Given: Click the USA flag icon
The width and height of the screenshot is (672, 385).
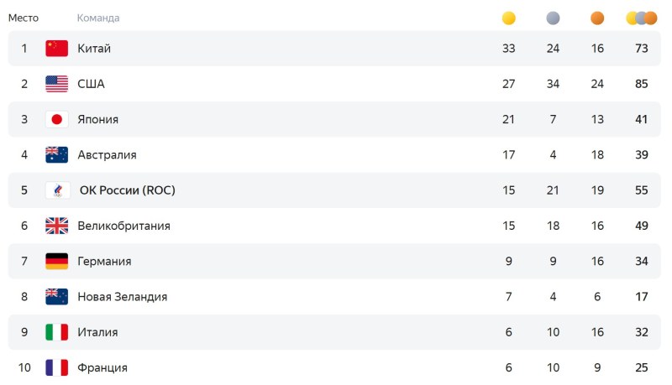Looking at the screenshot, I should tap(56, 84).
